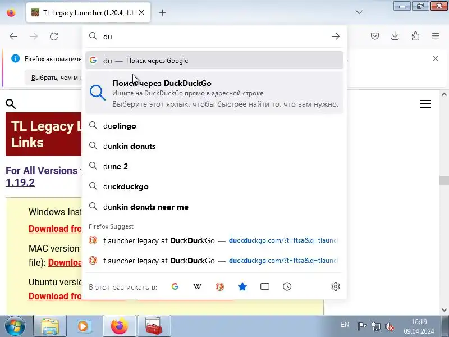Click the Firefox back arrow button
449x337 pixels.
(13, 37)
